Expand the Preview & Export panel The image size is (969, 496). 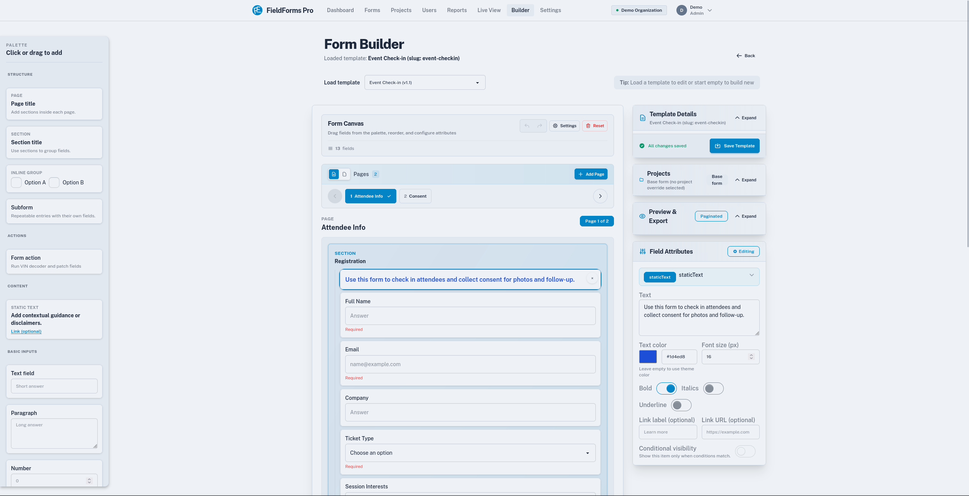tap(746, 216)
